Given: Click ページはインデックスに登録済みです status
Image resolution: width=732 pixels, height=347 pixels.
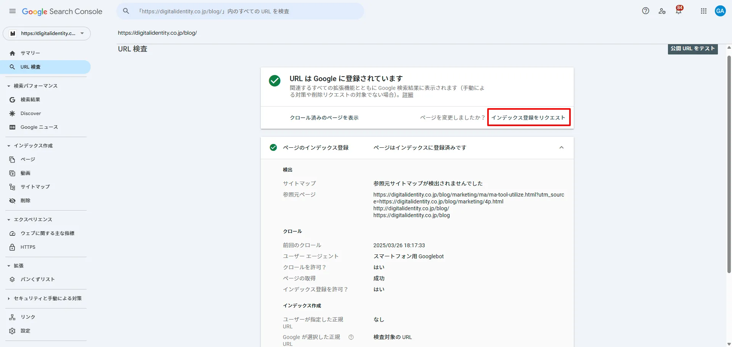Looking at the screenshot, I should point(420,148).
